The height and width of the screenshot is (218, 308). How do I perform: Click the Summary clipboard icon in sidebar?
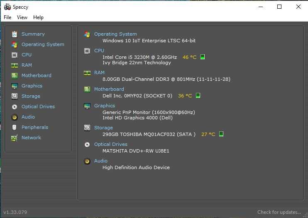pyautogui.click(x=15, y=34)
